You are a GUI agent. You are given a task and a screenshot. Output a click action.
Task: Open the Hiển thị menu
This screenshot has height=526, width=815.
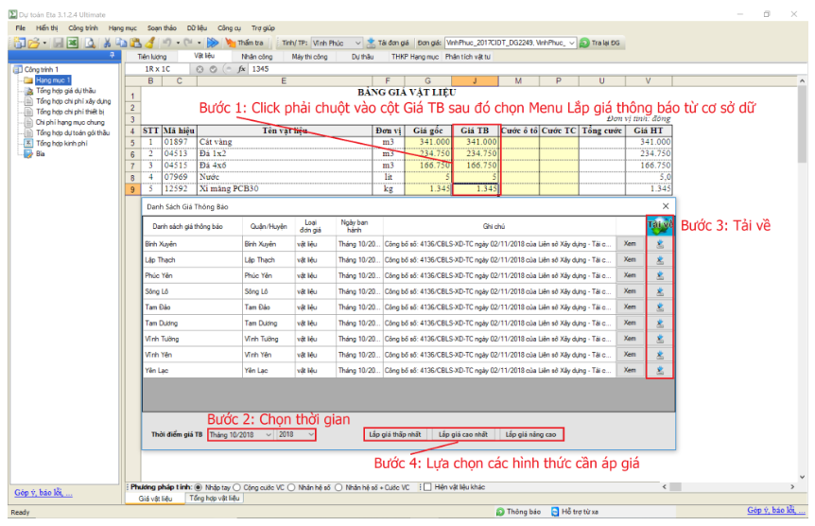[46, 28]
